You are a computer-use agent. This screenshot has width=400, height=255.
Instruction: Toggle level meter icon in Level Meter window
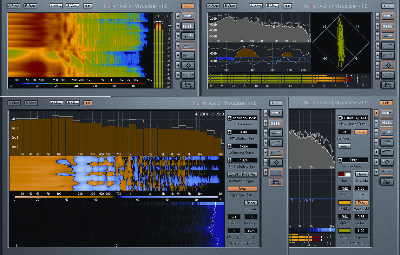click(x=387, y=113)
